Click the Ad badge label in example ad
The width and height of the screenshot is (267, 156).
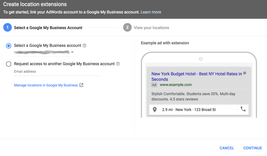(x=154, y=85)
